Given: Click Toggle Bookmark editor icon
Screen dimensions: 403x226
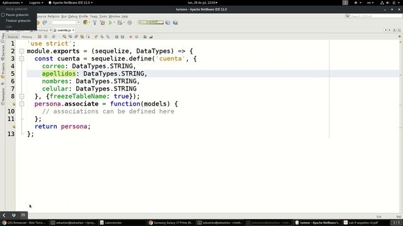Looking at the screenshot, I should coord(108,37).
